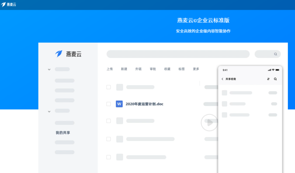The width and height of the screenshot is (295, 173).
Task: Collapse the sidebar section chevron above 我的共享
Action: click(49, 111)
